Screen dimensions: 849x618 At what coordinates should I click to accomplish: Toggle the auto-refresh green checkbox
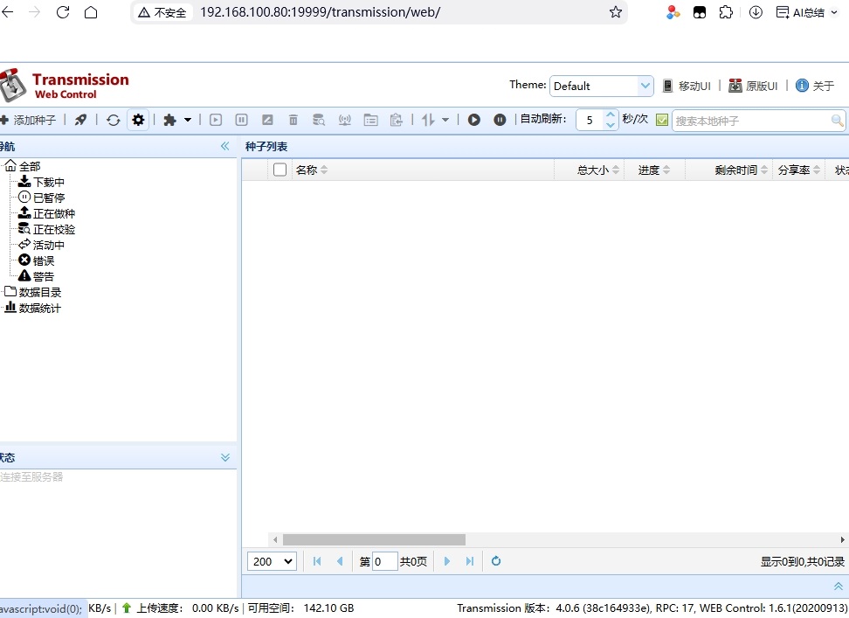tap(662, 120)
